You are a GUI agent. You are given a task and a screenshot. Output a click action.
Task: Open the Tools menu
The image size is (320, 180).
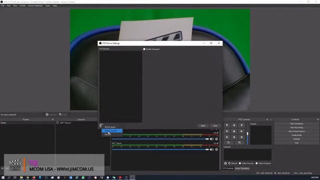coord(47,5)
